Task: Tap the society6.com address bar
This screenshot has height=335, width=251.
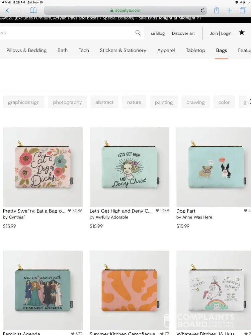Action: tap(127, 10)
